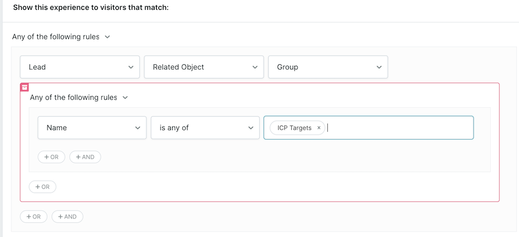Add OR condition under Name rule
The image size is (519, 237).
tap(51, 157)
